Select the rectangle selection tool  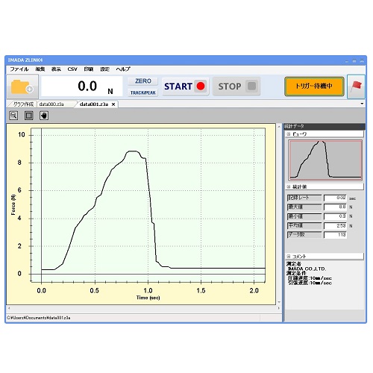28,116
